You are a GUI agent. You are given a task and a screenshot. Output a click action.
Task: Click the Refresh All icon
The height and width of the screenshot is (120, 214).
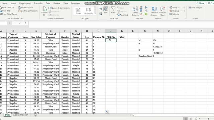pos(44,9)
